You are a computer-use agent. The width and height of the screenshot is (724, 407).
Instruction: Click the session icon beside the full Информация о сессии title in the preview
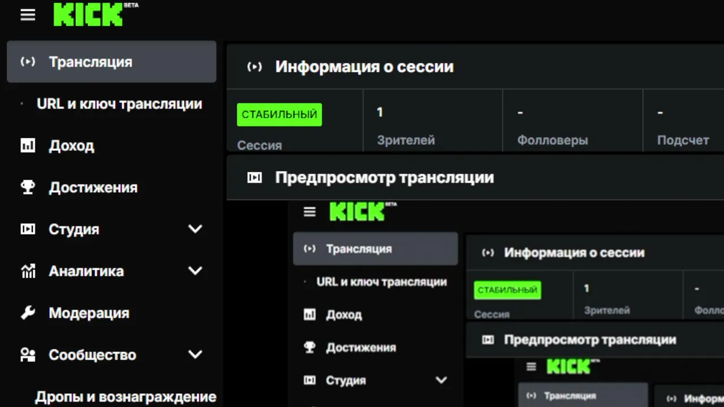coord(488,253)
